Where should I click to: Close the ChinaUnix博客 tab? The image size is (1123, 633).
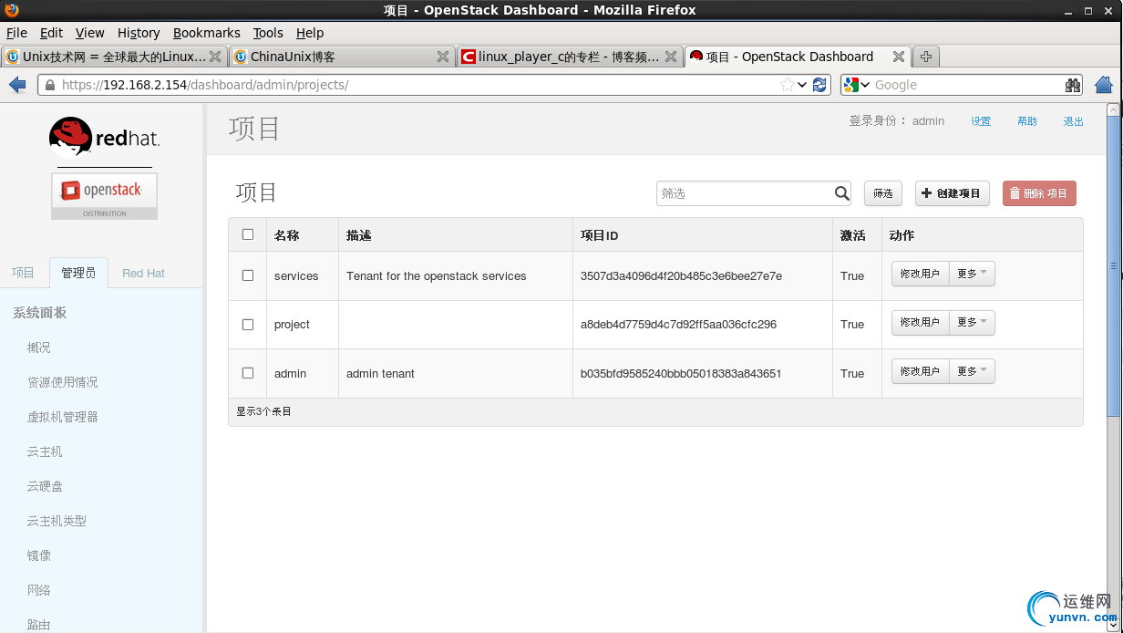pos(443,57)
